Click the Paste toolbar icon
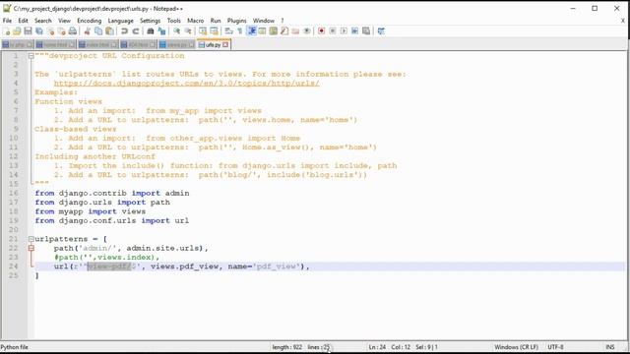 (x=109, y=31)
